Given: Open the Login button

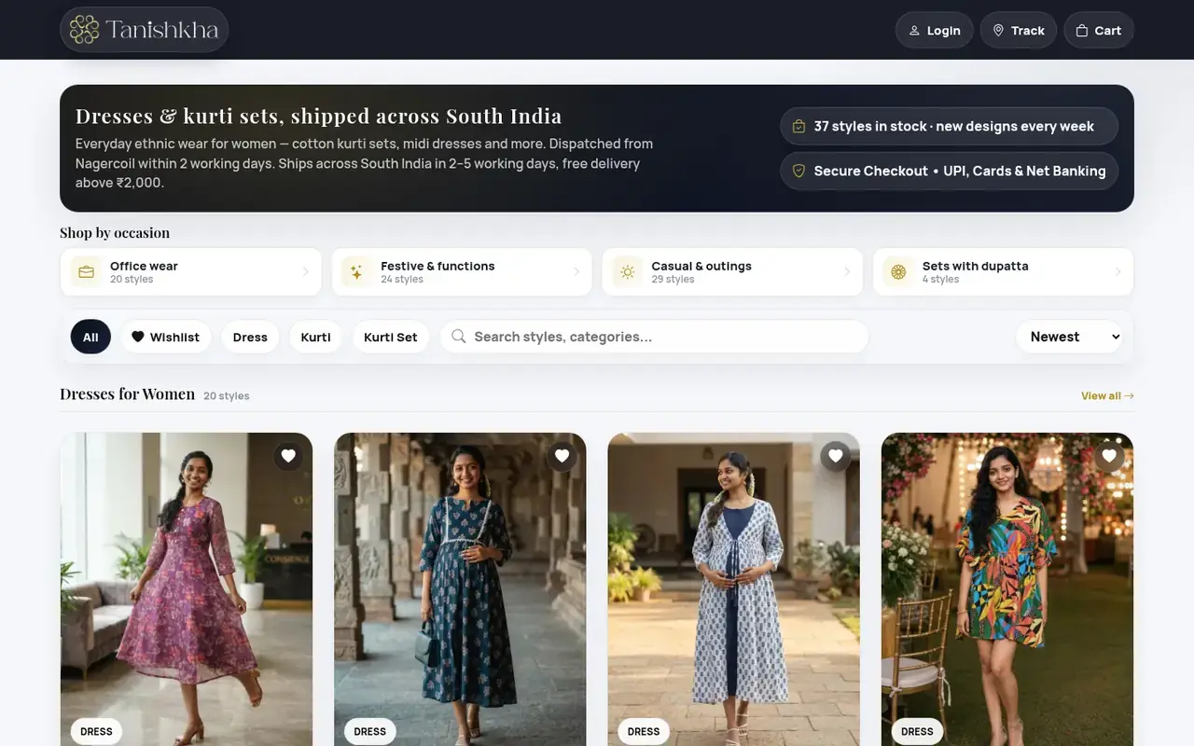Looking at the screenshot, I should 935,30.
